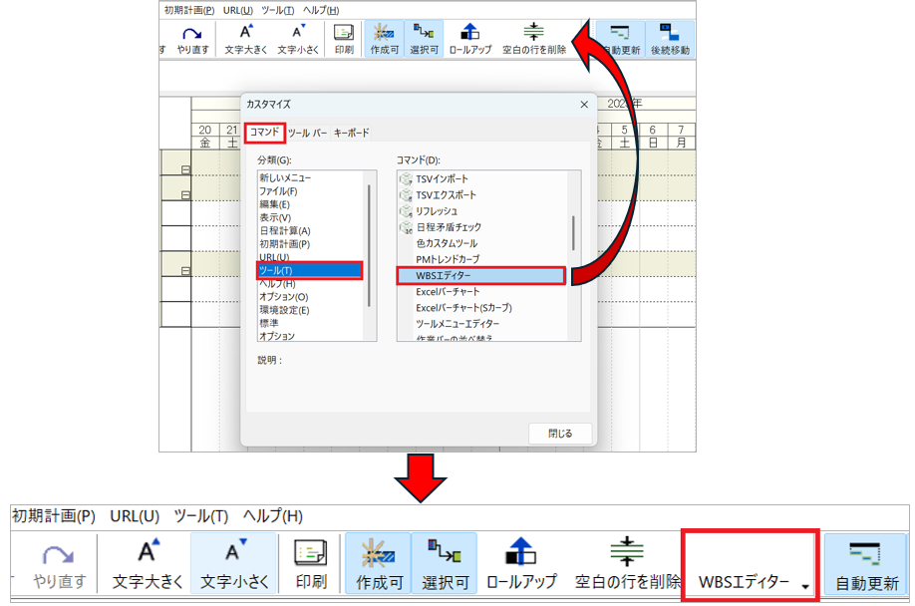Toggle 自動更新 in the lower toolbar

coord(866,564)
